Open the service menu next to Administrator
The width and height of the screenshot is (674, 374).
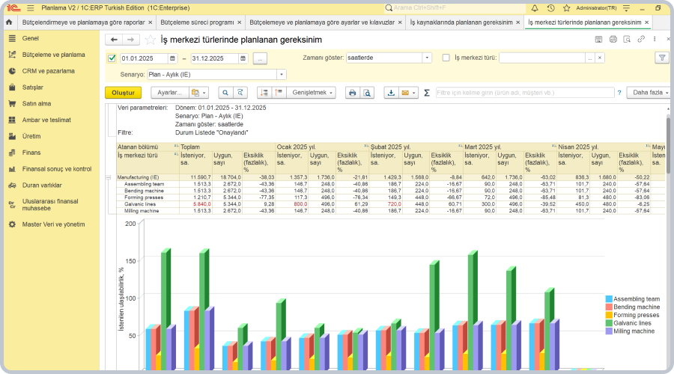pos(626,8)
